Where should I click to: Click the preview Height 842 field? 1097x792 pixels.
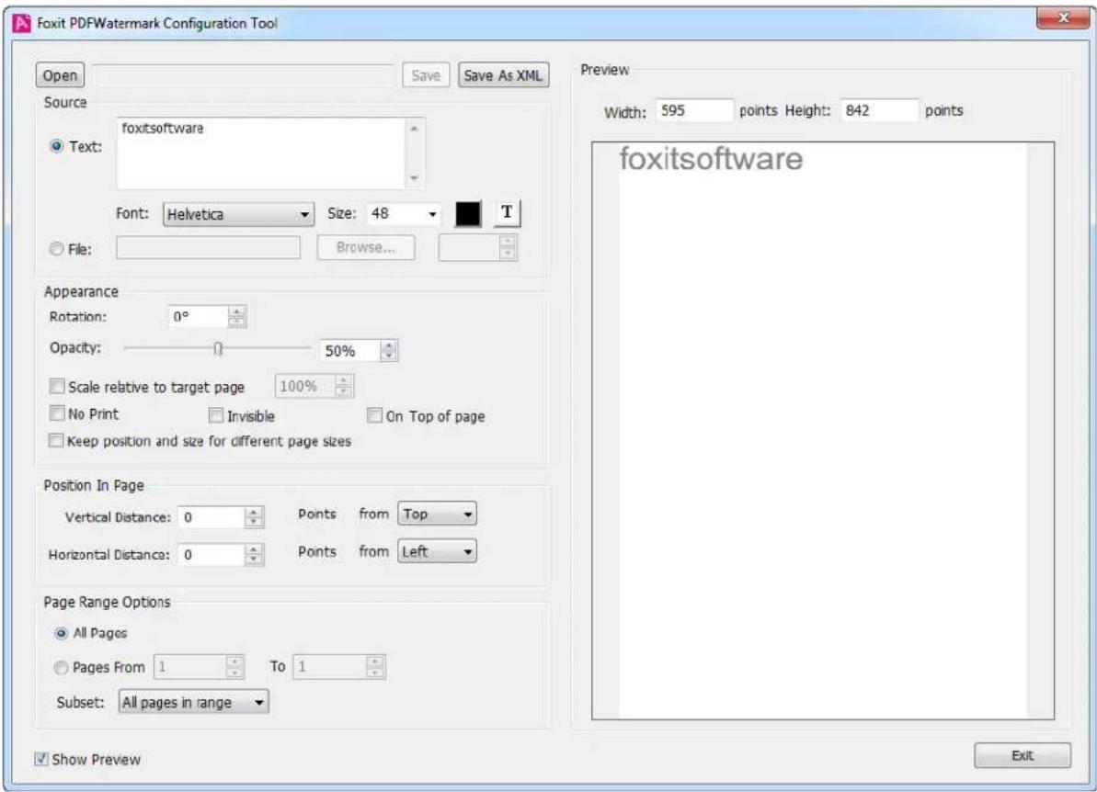pos(879,110)
